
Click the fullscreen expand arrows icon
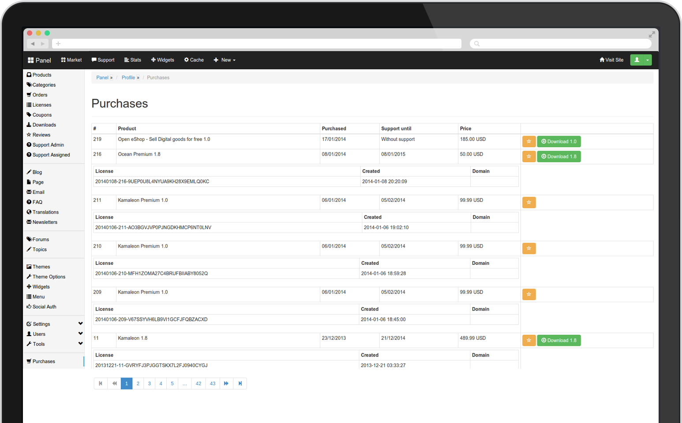tap(652, 34)
